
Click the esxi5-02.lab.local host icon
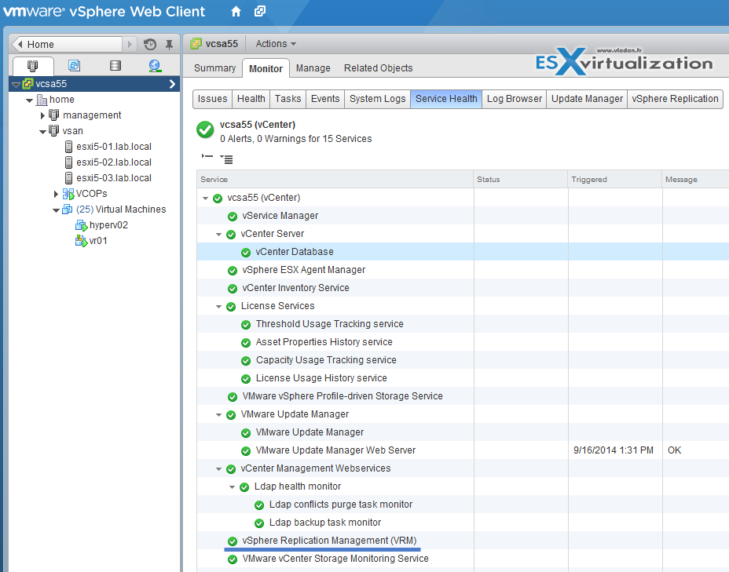(x=69, y=162)
